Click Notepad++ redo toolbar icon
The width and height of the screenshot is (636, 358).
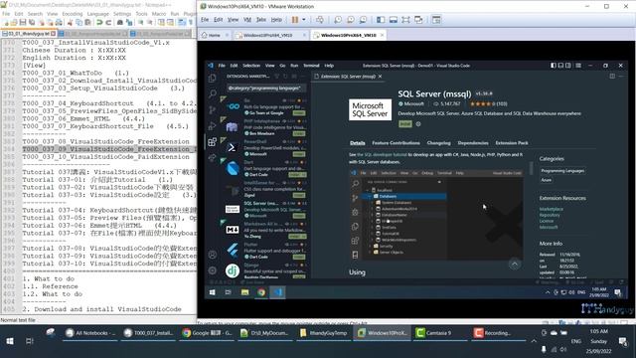point(108,22)
